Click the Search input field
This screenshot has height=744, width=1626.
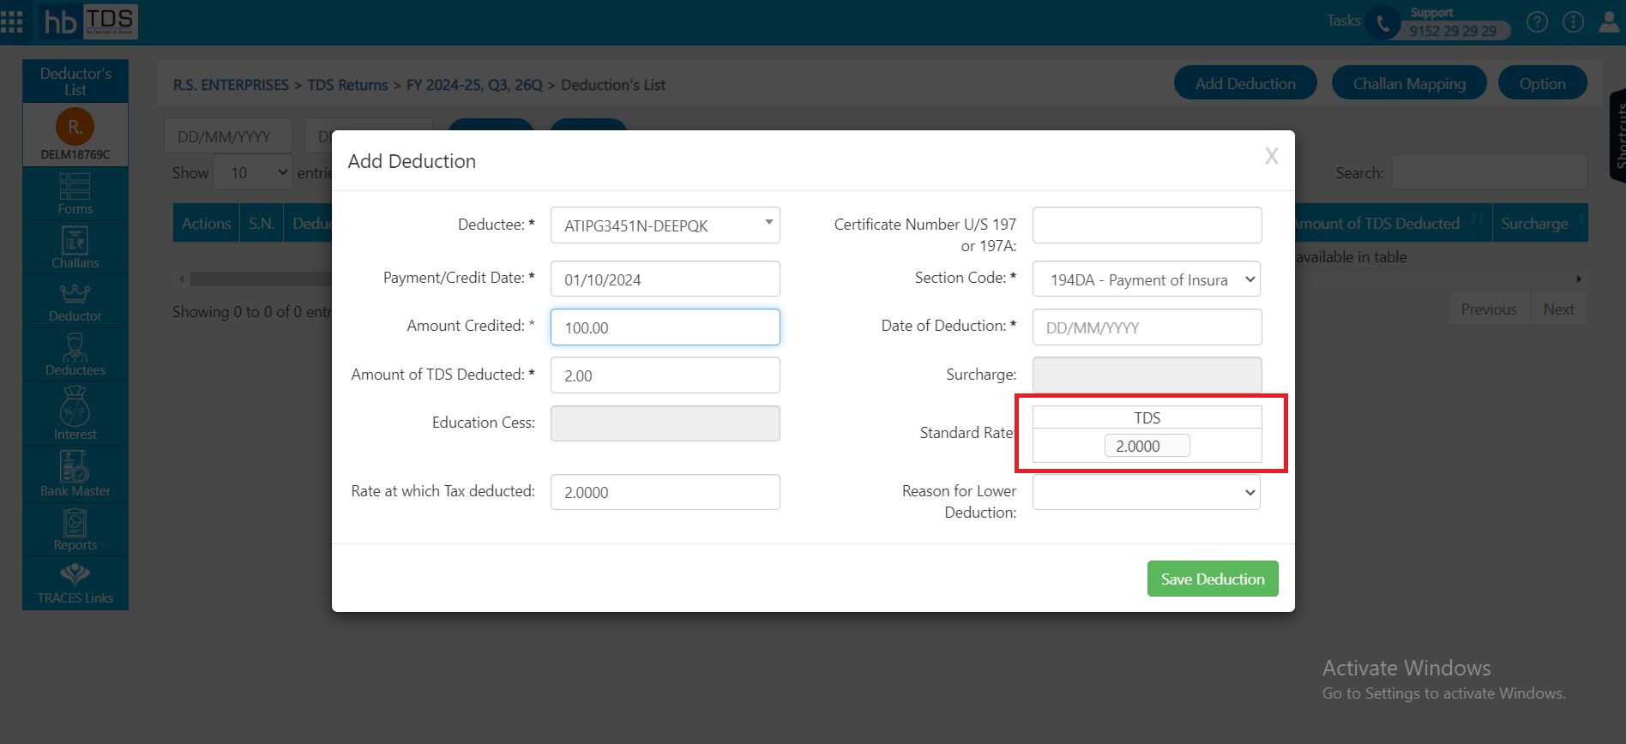pyautogui.click(x=1489, y=172)
